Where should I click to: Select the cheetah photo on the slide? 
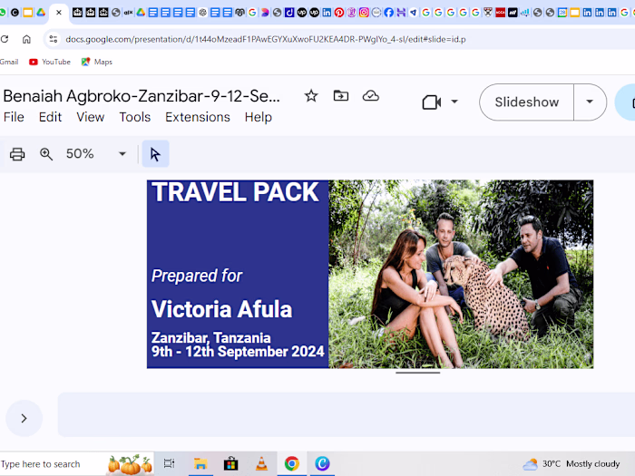click(x=461, y=274)
